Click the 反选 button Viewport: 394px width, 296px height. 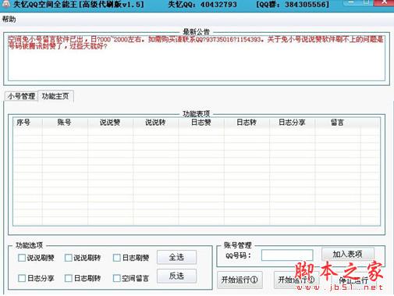pyautogui.click(x=176, y=276)
